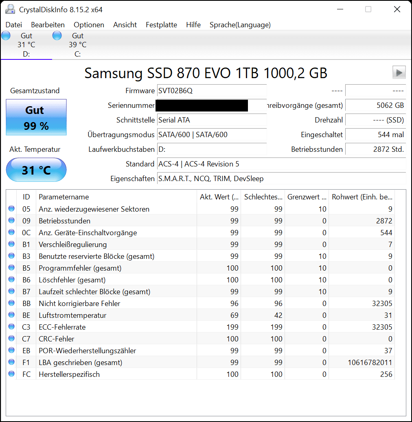The height and width of the screenshot is (422, 412).
Task: Click the ID column header
Action: (26, 197)
